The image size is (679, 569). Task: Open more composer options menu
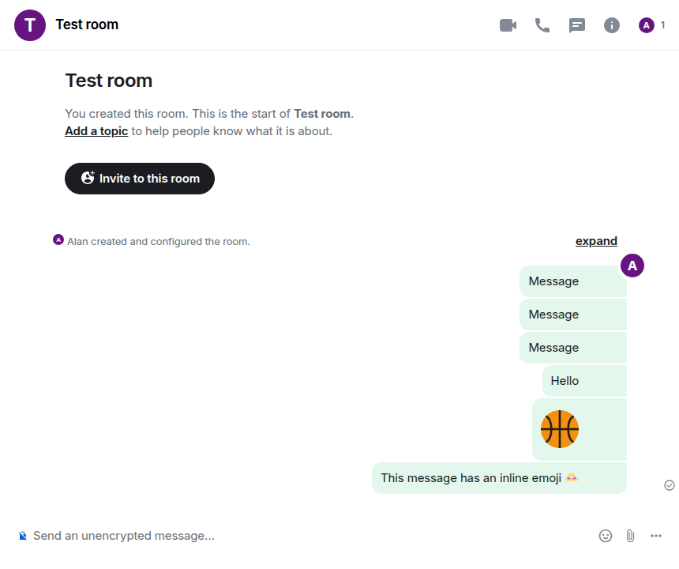(656, 536)
